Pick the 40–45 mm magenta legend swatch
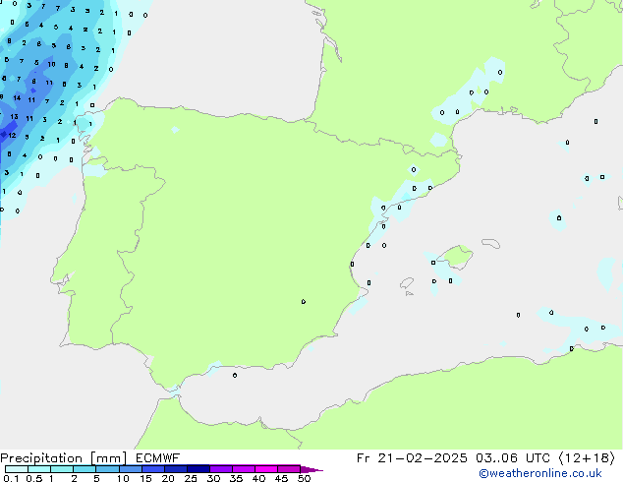Image resolution: width=623 pixels, height=482 pixels. [x=266, y=469]
